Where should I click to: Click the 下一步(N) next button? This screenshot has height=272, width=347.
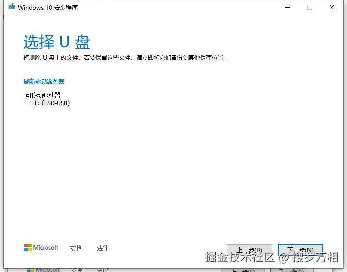coord(300,250)
